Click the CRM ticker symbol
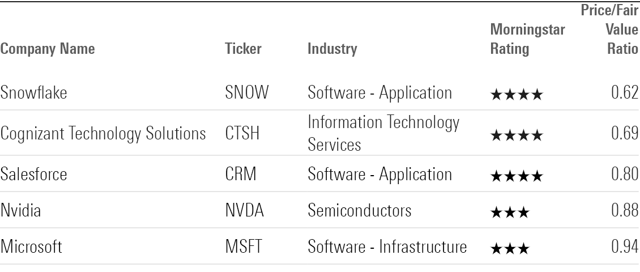640x272 pixels. coord(240,175)
